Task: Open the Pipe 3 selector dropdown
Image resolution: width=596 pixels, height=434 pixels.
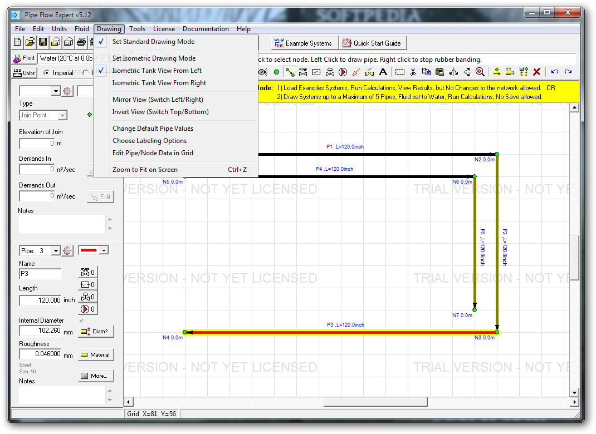Action: (x=56, y=250)
